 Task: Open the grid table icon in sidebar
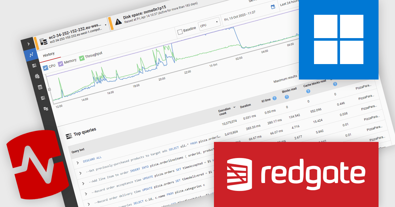tap(40, 87)
